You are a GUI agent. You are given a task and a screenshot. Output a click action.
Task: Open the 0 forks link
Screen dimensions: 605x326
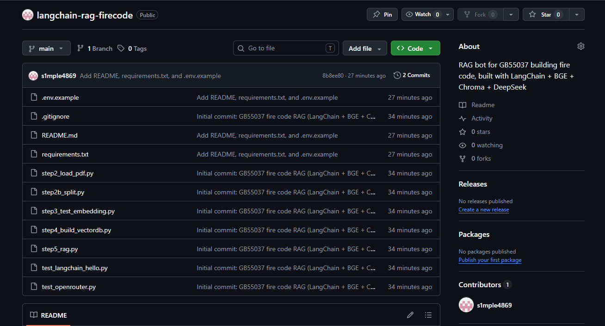(475, 158)
